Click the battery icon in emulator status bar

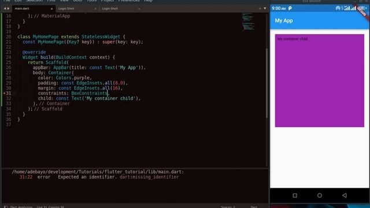(x=362, y=9)
